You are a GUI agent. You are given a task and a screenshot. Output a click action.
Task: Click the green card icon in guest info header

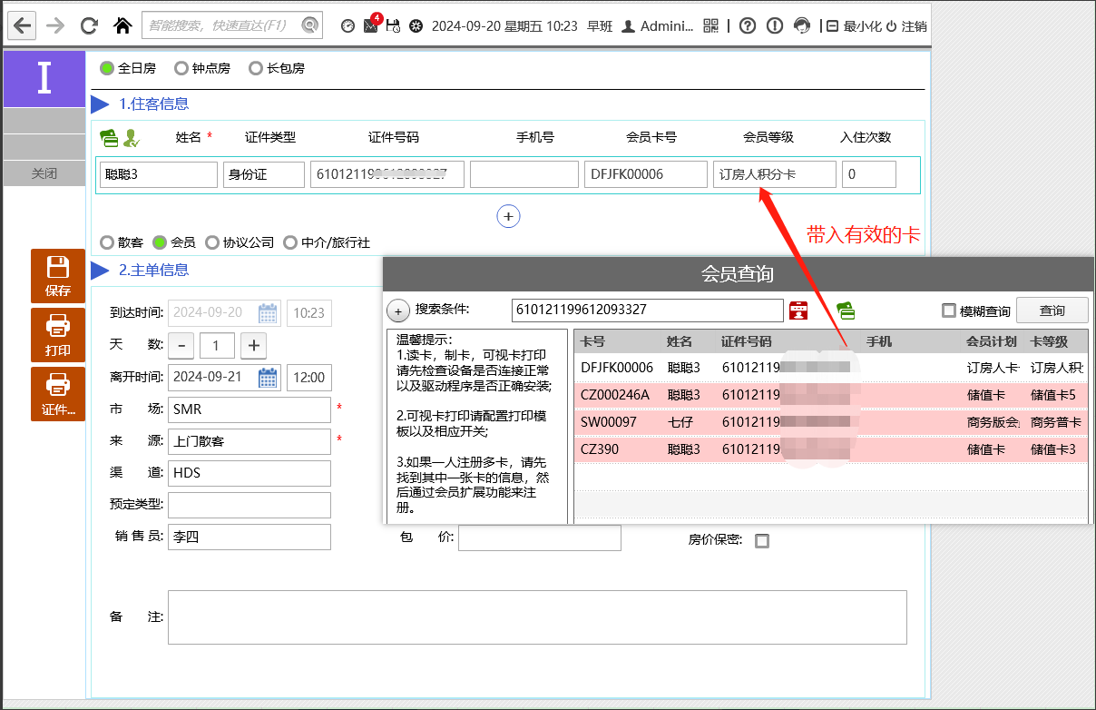tap(109, 138)
